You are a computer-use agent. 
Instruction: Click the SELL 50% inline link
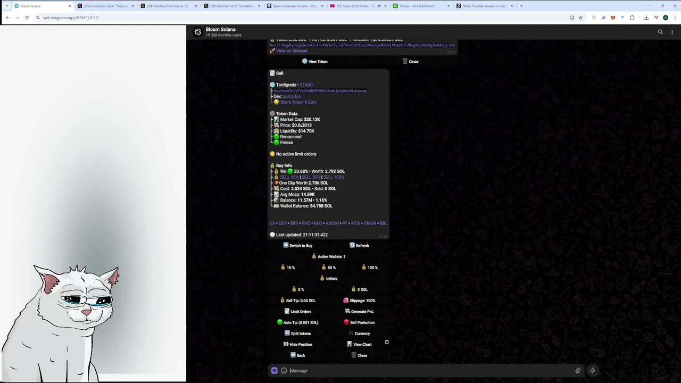(x=311, y=177)
